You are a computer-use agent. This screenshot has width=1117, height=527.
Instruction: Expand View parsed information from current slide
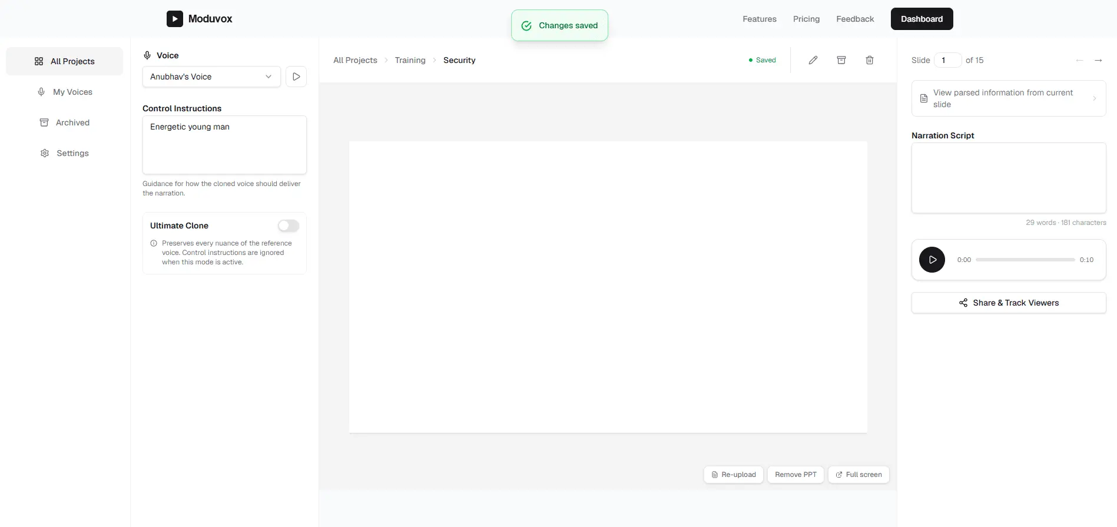pyautogui.click(x=1009, y=98)
